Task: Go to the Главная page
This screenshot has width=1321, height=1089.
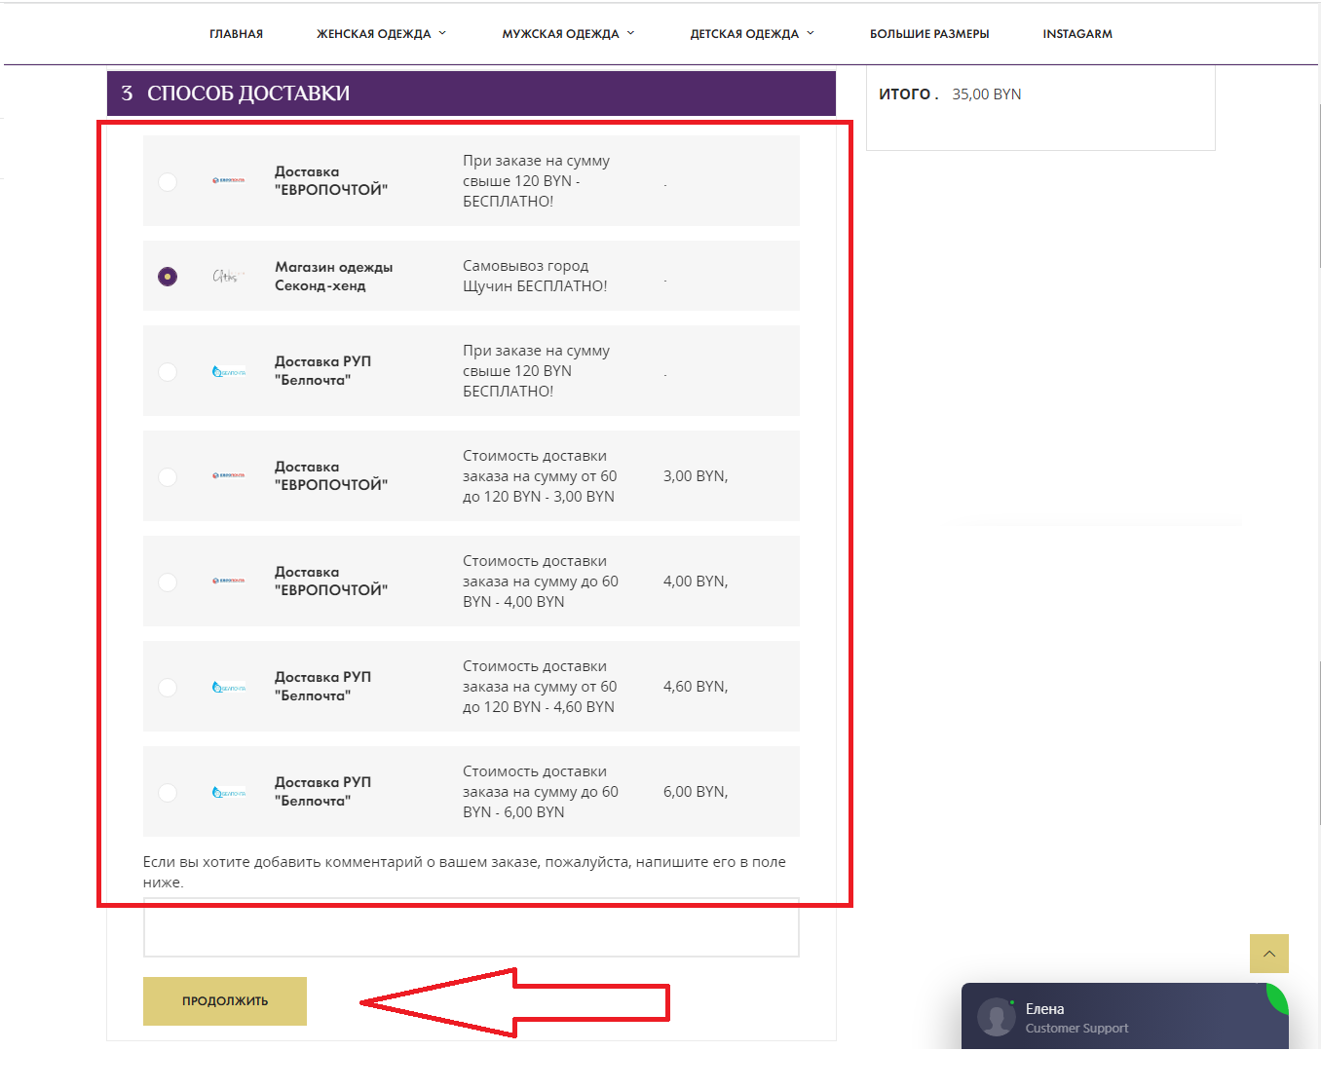Action: click(236, 34)
